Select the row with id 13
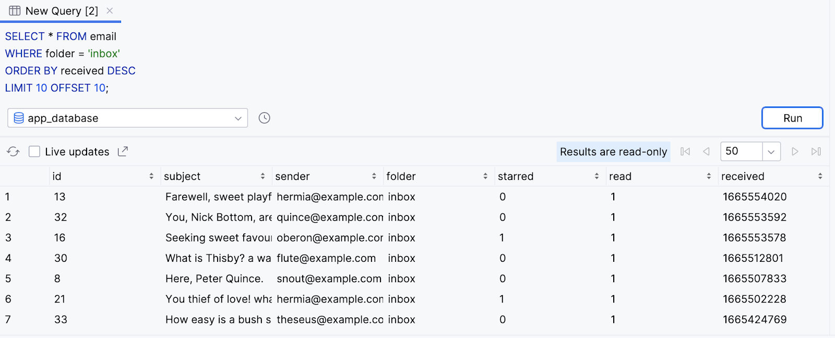This screenshot has width=835, height=338. [x=60, y=197]
